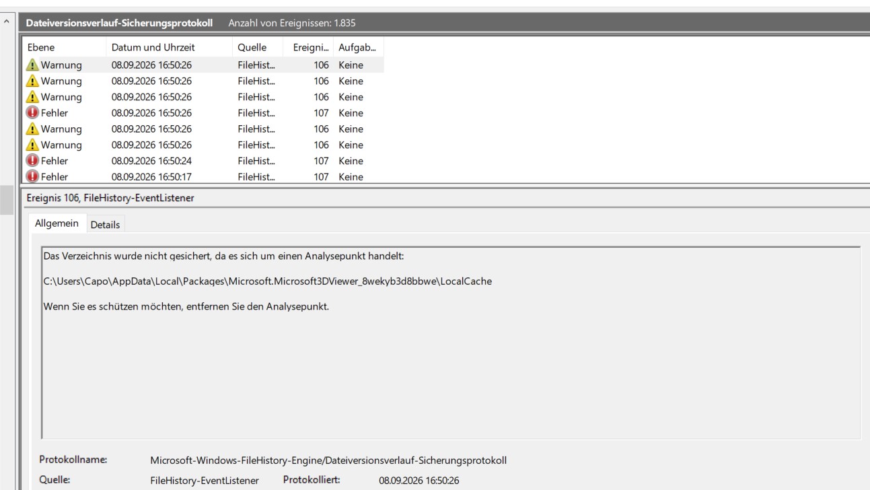Screen dimensions: 870x490
Task: Click the Quelle value FileHistory-EventListener in details
Action: 205,481
